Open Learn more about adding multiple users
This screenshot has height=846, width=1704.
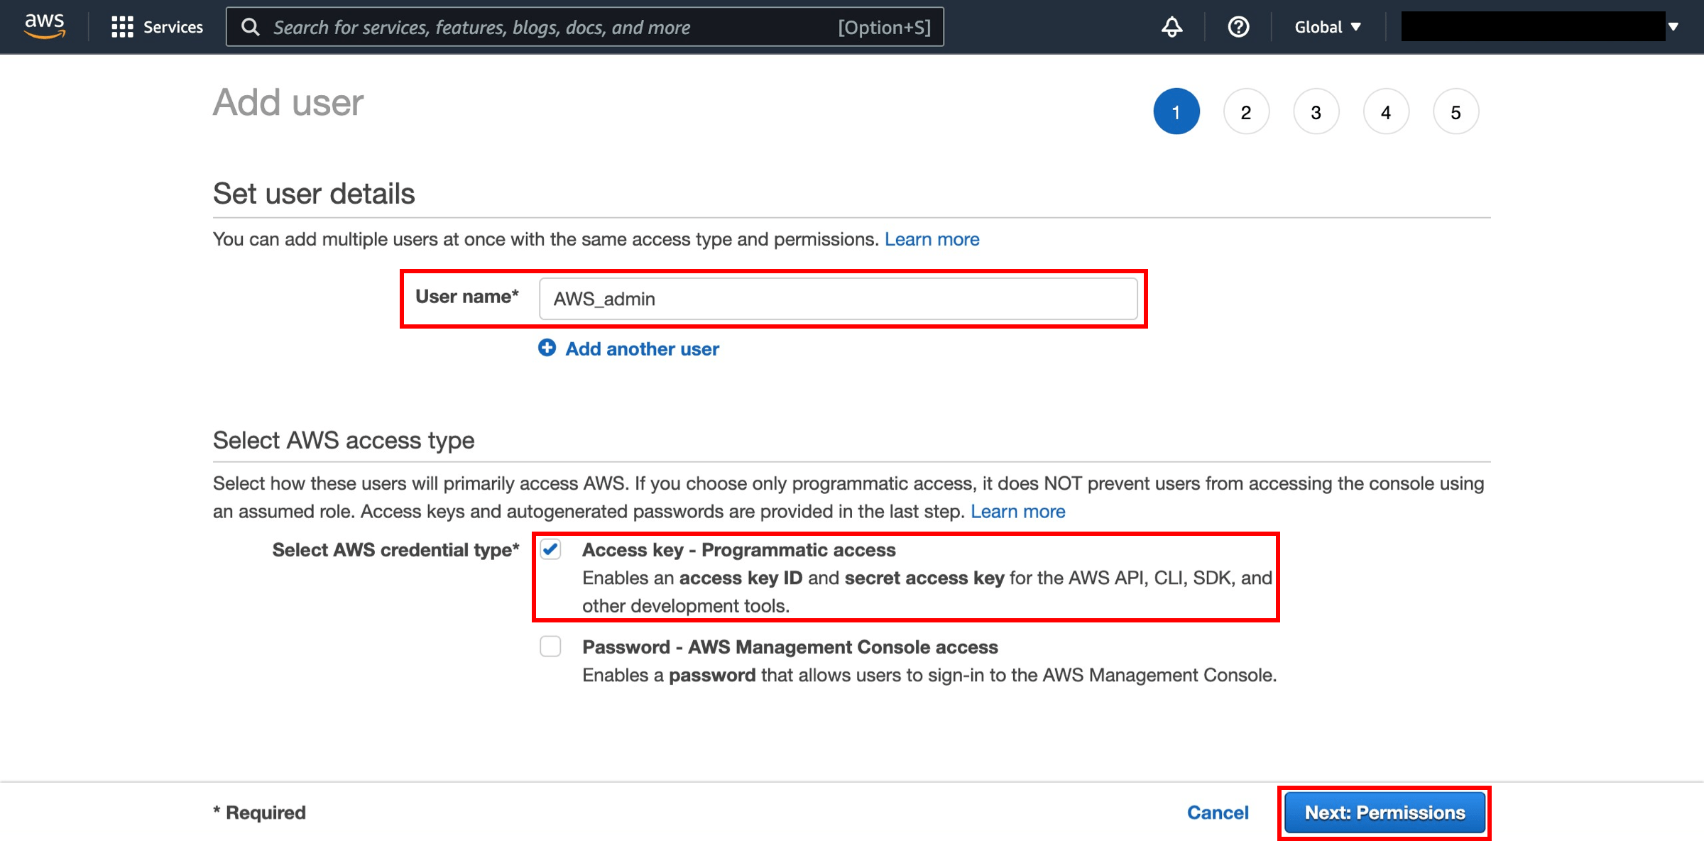tap(932, 239)
